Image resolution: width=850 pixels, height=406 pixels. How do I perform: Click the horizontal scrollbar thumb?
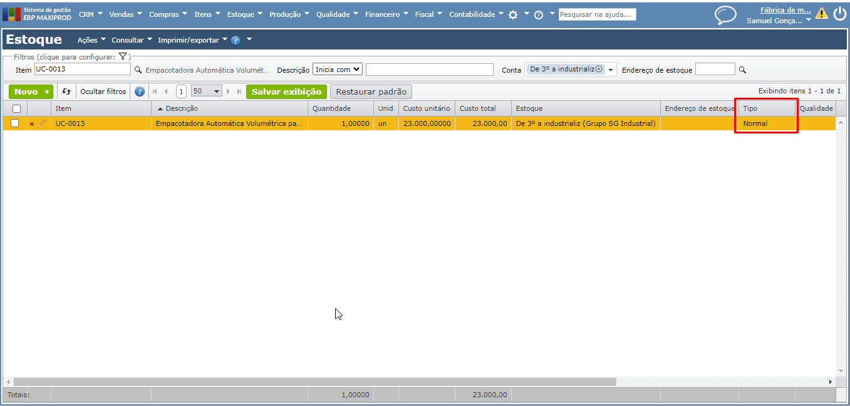315,382
